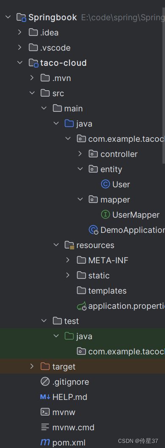Collapse the entity package
Image resolution: width=165 pixels, height=448 pixels.
pos(80,169)
